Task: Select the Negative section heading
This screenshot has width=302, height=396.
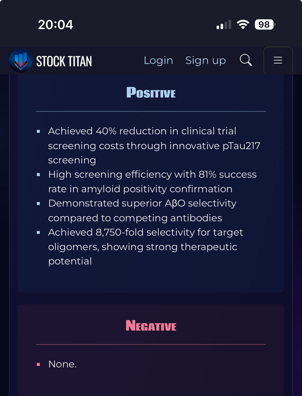Action: 151,326
